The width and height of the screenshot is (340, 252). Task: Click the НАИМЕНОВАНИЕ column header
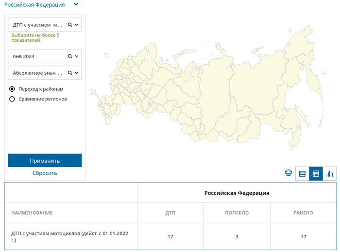(32, 213)
